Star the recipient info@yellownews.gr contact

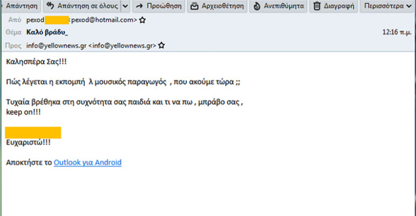(162, 45)
